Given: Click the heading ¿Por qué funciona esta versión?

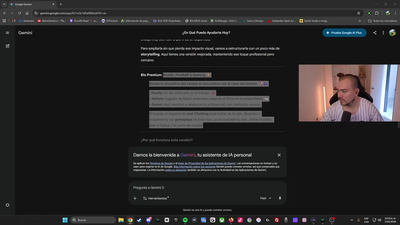Looking at the screenshot, I should tap(167, 140).
